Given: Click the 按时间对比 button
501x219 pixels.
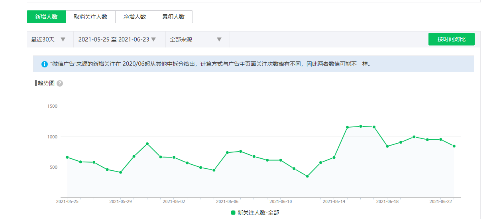Looking at the screenshot, I should (451, 39).
